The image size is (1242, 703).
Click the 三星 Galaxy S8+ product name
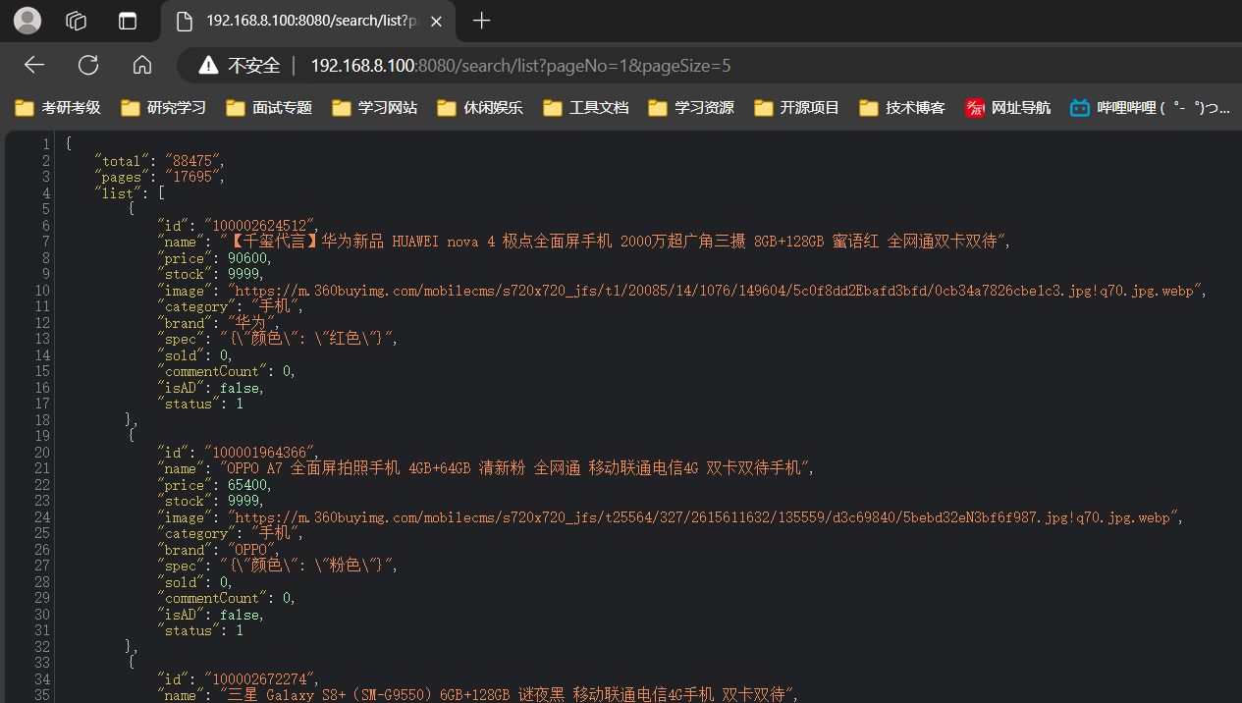coord(509,695)
